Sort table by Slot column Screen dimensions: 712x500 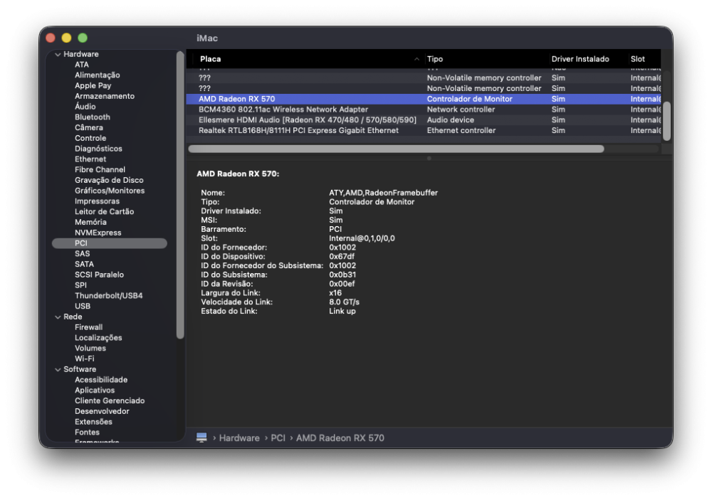tap(637, 59)
